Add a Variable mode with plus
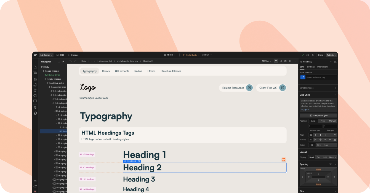The width and height of the screenshot is (370, 193). [335, 88]
